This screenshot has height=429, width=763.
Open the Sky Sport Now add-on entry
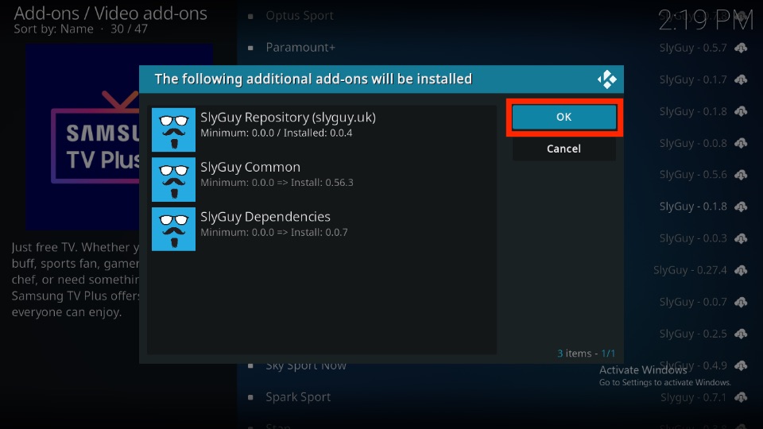(x=305, y=365)
